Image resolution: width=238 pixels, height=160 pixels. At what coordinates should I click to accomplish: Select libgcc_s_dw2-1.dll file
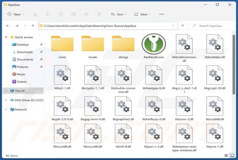tap(184, 79)
